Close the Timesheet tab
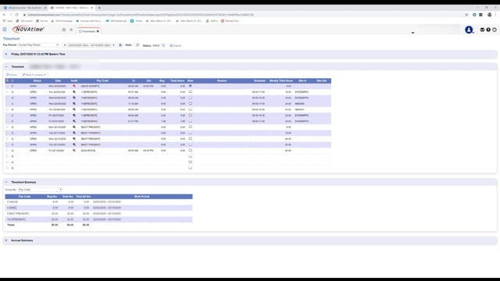Screen dimensions: 500x281 [x=98, y=31]
